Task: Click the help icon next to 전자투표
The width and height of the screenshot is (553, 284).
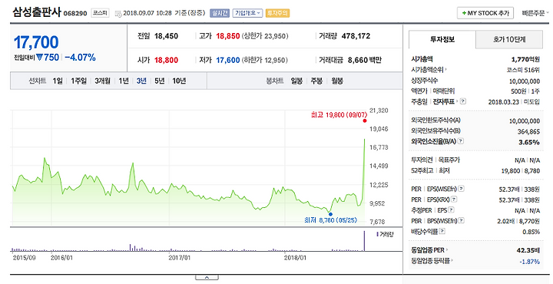Action: point(463,101)
